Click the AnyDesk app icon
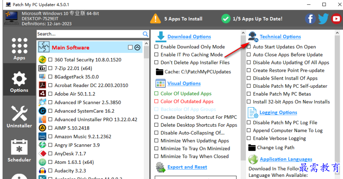 click(x=42, y=153)
